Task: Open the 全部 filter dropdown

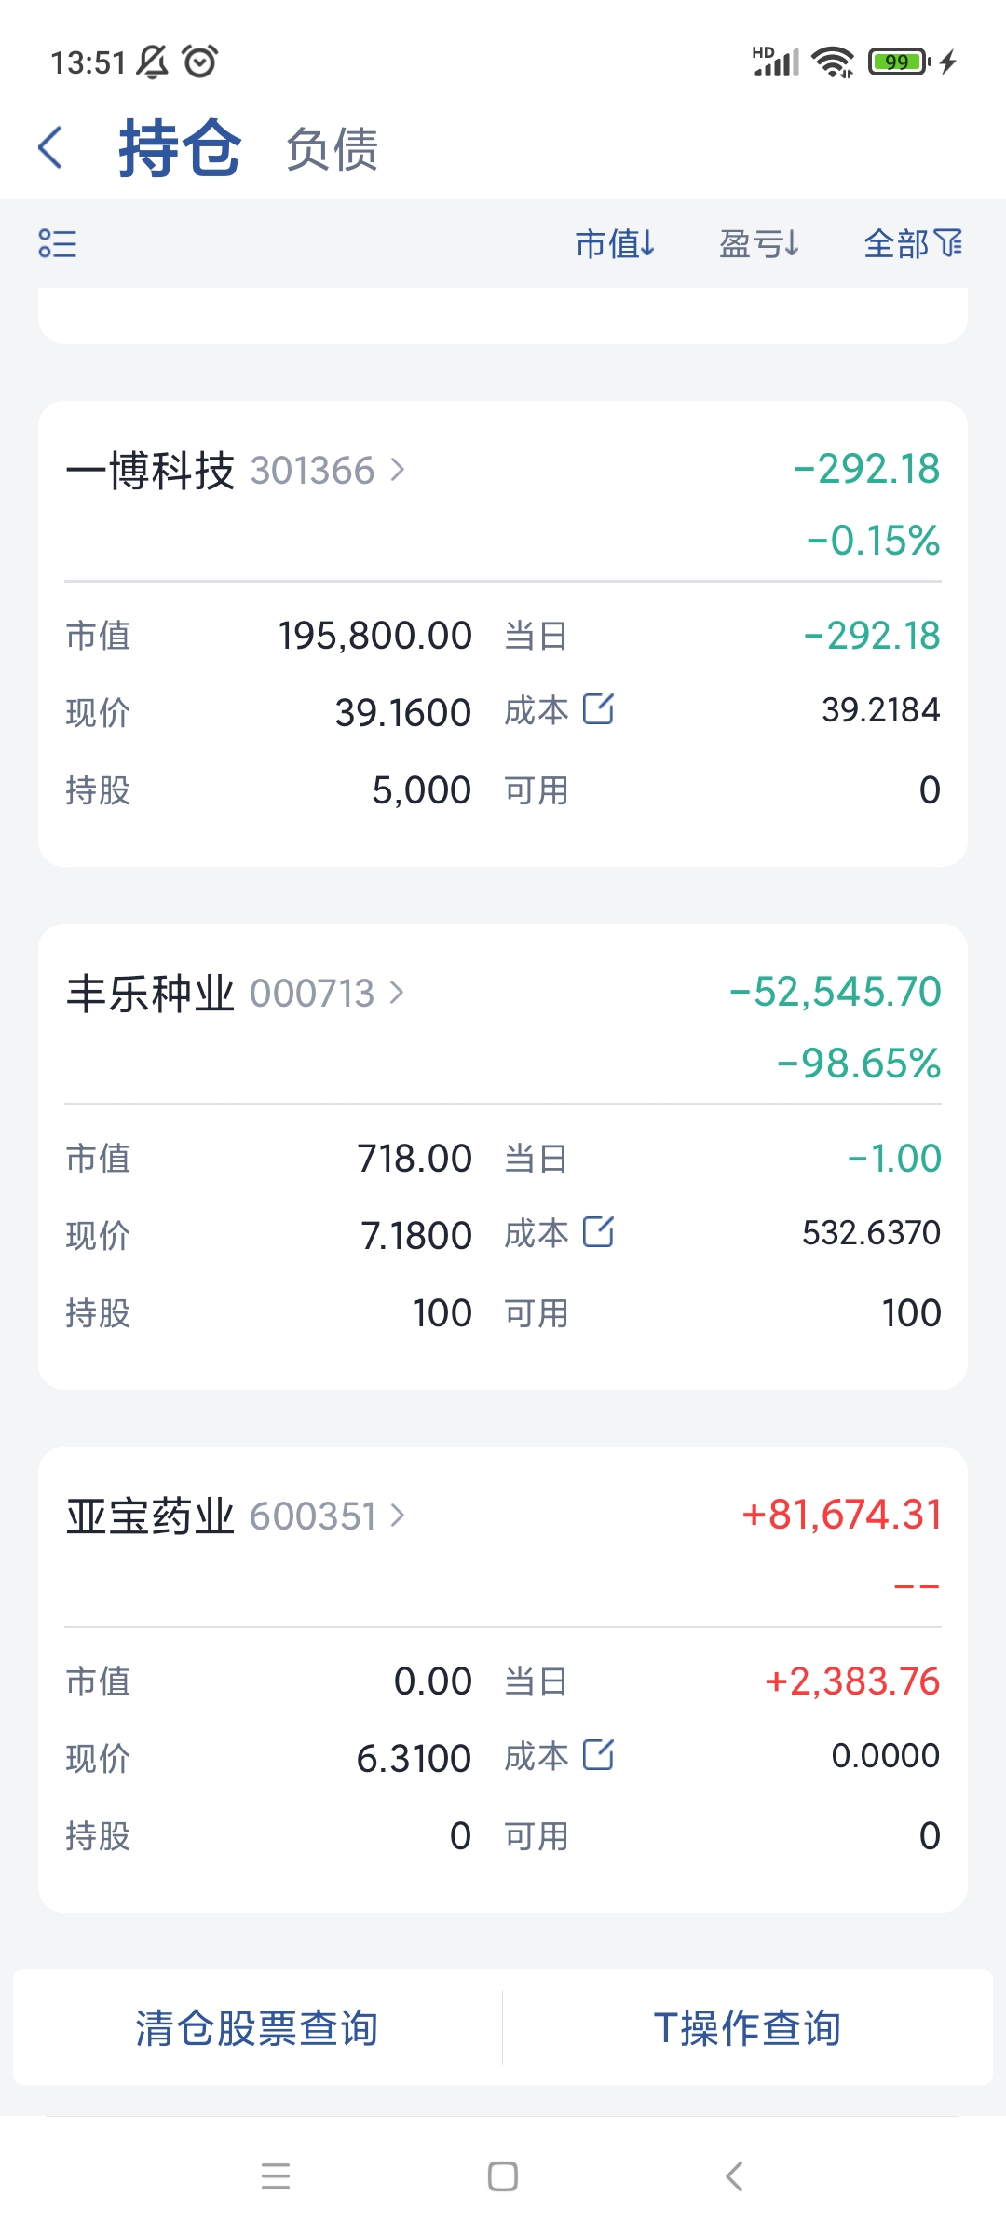Action: 913,244
